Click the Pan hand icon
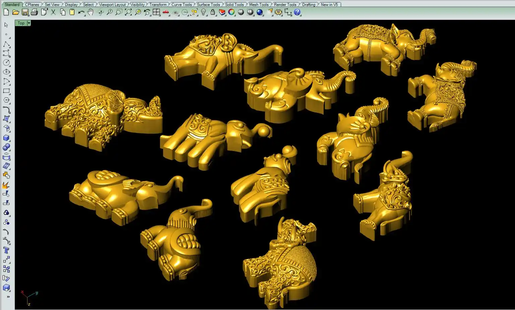Screen dimensions: 515x310 click(x=90, y=12)
